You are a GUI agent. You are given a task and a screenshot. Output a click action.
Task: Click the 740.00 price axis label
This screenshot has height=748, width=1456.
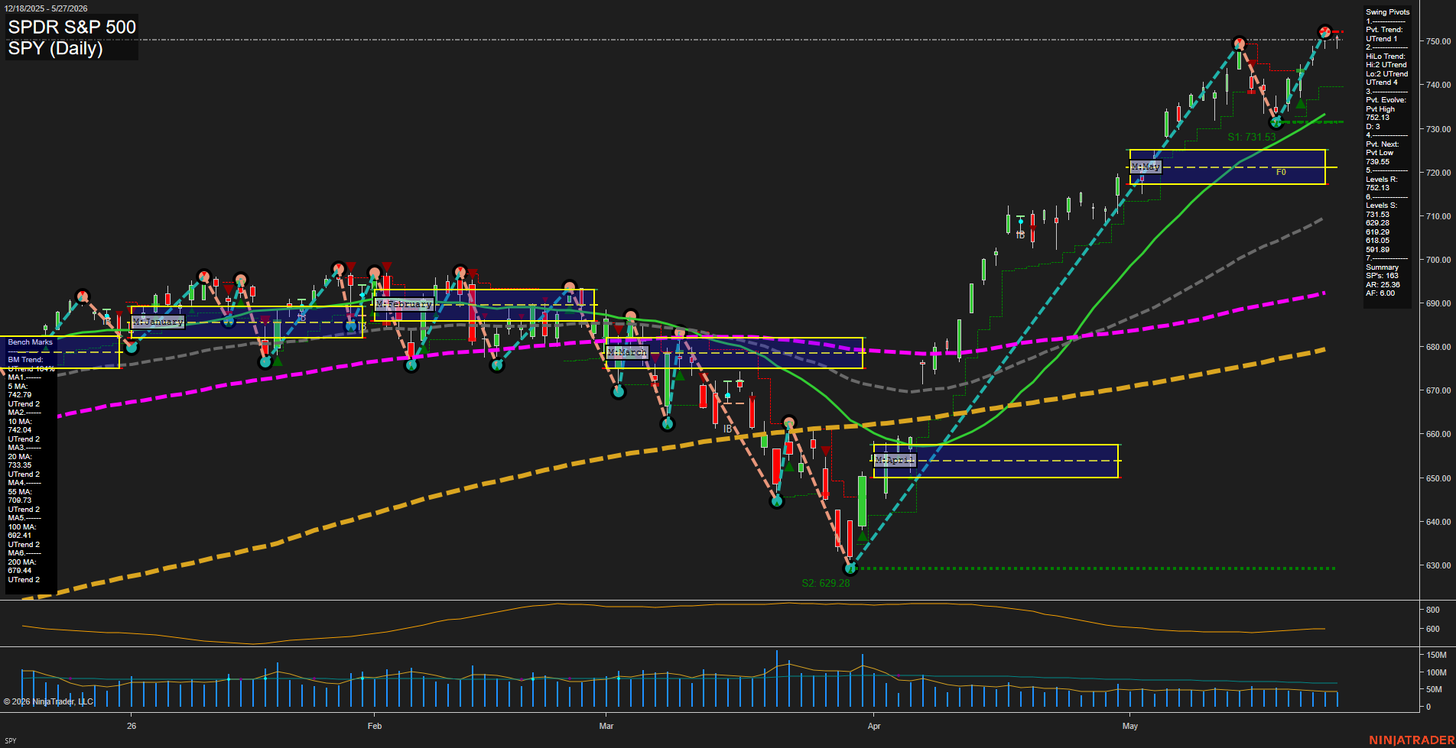coord(1438,85)
